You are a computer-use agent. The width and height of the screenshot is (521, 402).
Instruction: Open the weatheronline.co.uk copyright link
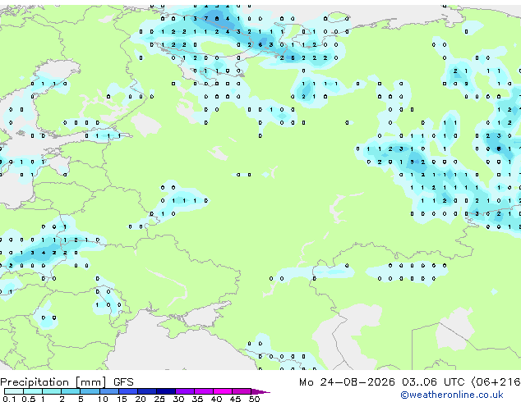(452, 395)
